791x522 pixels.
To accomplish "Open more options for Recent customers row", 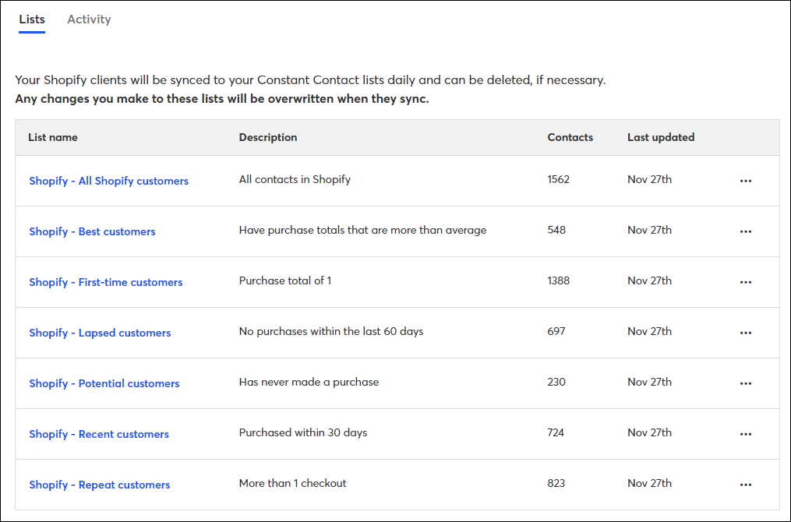I will point(746,434).
